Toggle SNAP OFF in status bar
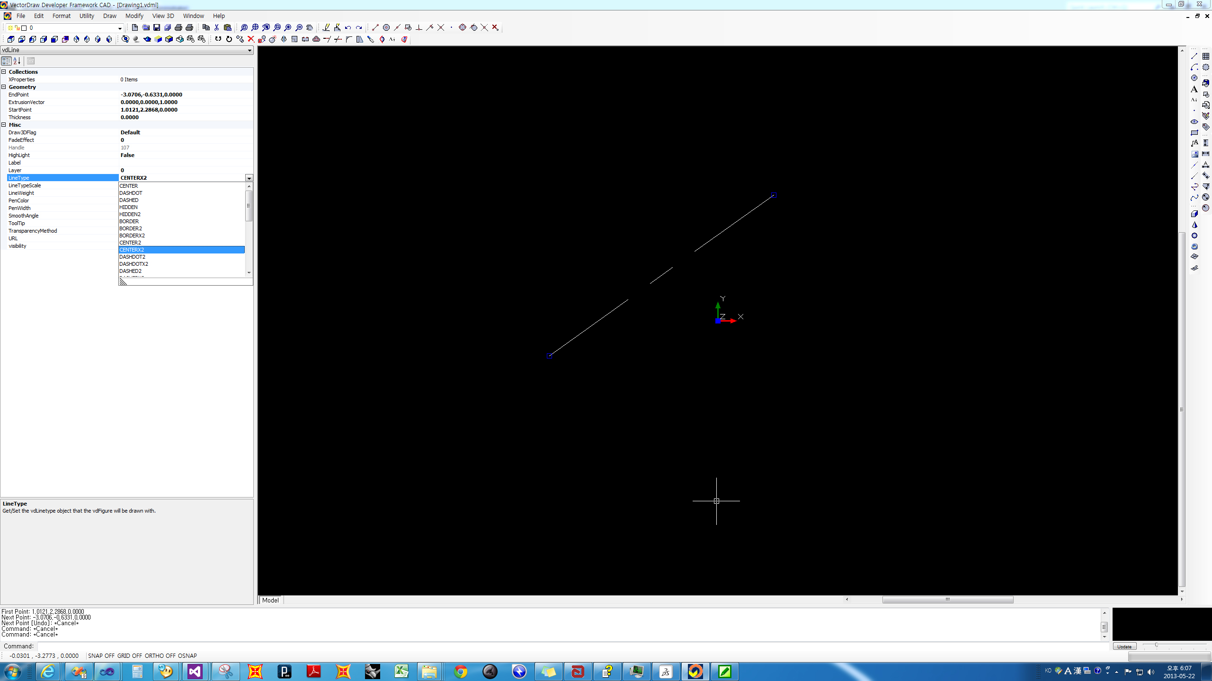1212x681 pixels. [x=101, y=655]
